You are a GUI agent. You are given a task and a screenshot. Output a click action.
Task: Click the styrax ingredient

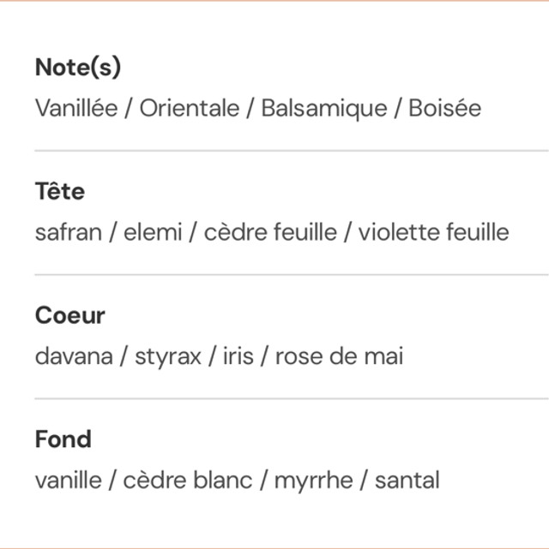(x=167, y=356)
